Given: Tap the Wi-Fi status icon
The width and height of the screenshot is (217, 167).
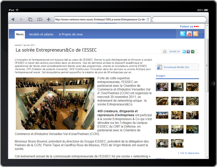Looking at the screenshot, I should pyautogui.click(x=17, y=10).
